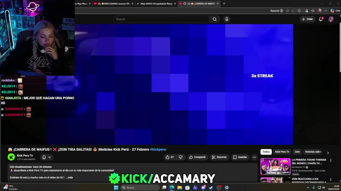This screenshot has height=191, width=341.
Task: Open OBS Studio from taskbar
Action: click(x=219, y=188)
